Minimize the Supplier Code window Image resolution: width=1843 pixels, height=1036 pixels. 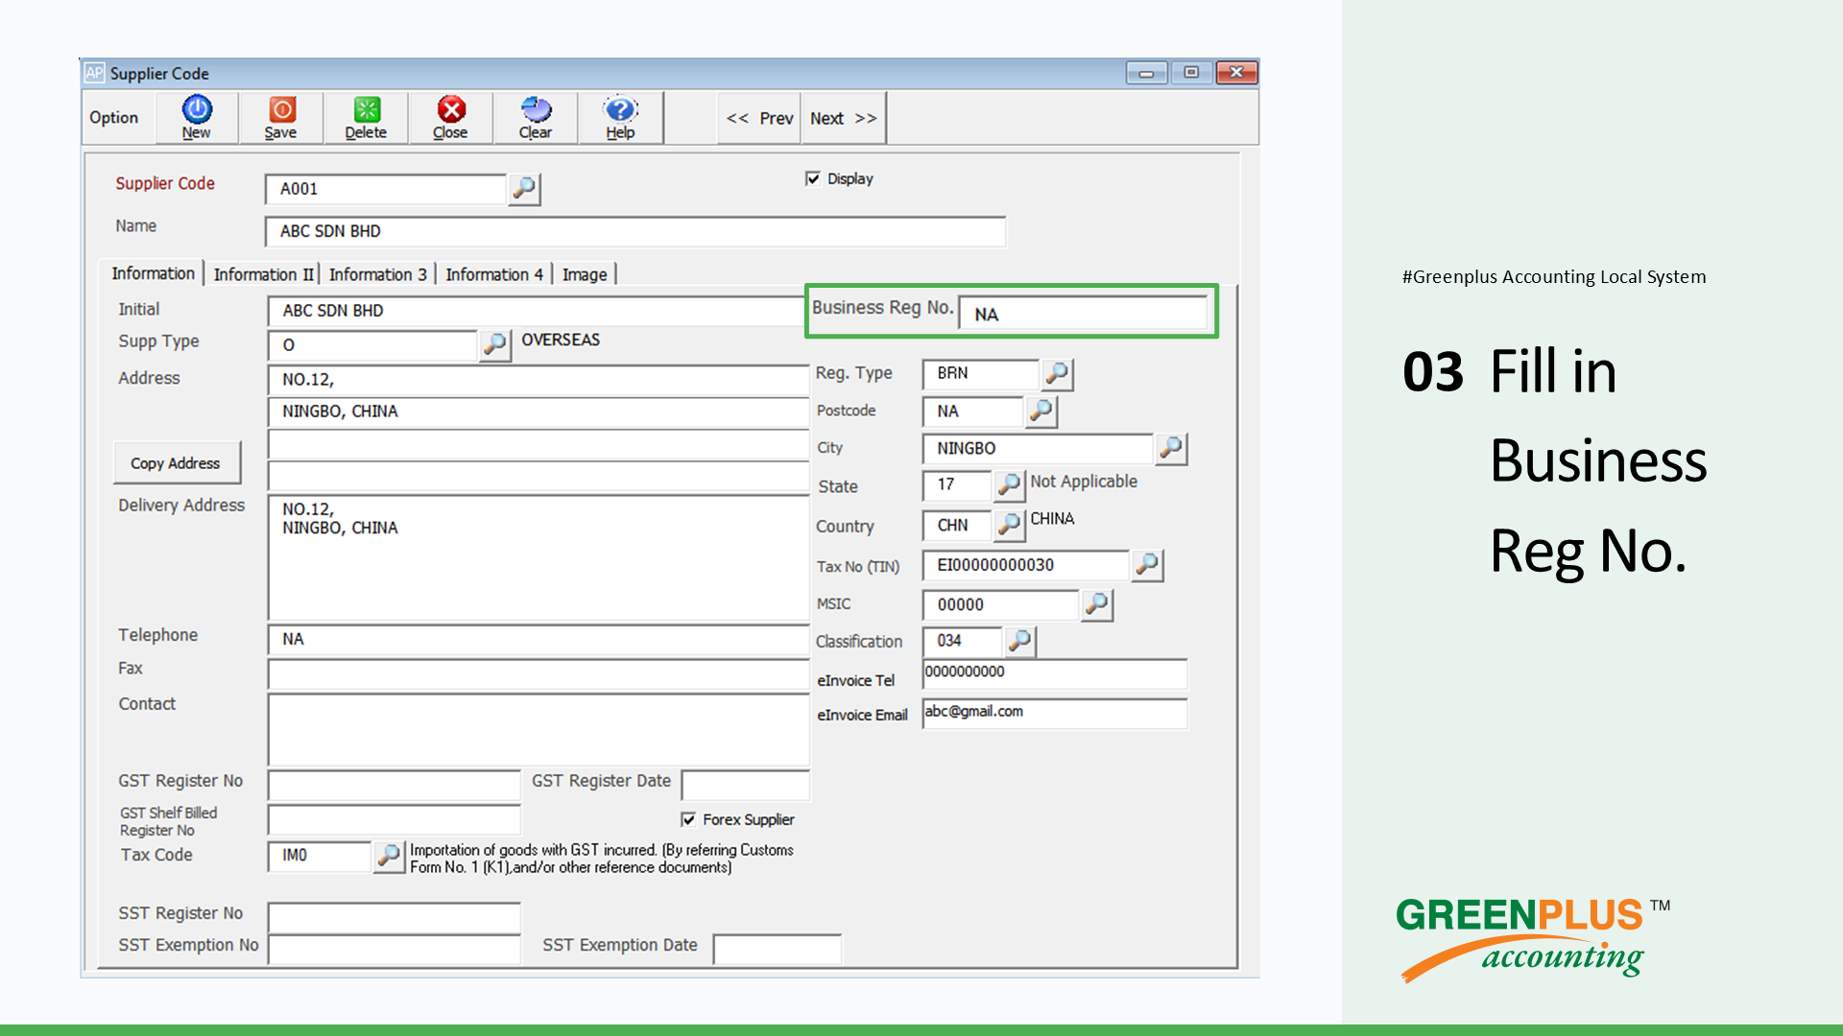pos(1146,73)
